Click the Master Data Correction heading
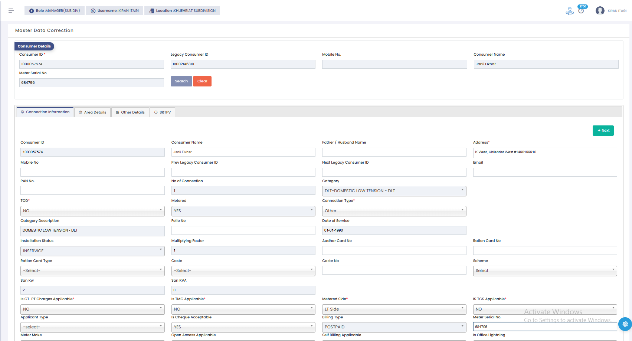This screenshot has height=341, width=632. [x=44, y=30]
